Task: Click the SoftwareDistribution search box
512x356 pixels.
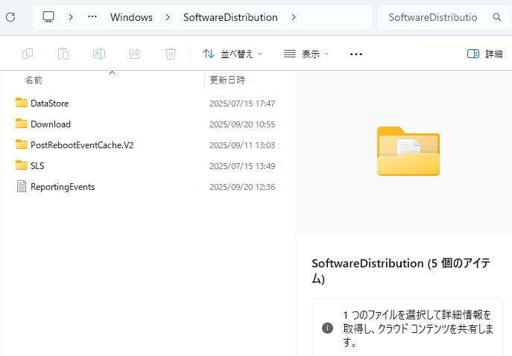Action: 432,17
